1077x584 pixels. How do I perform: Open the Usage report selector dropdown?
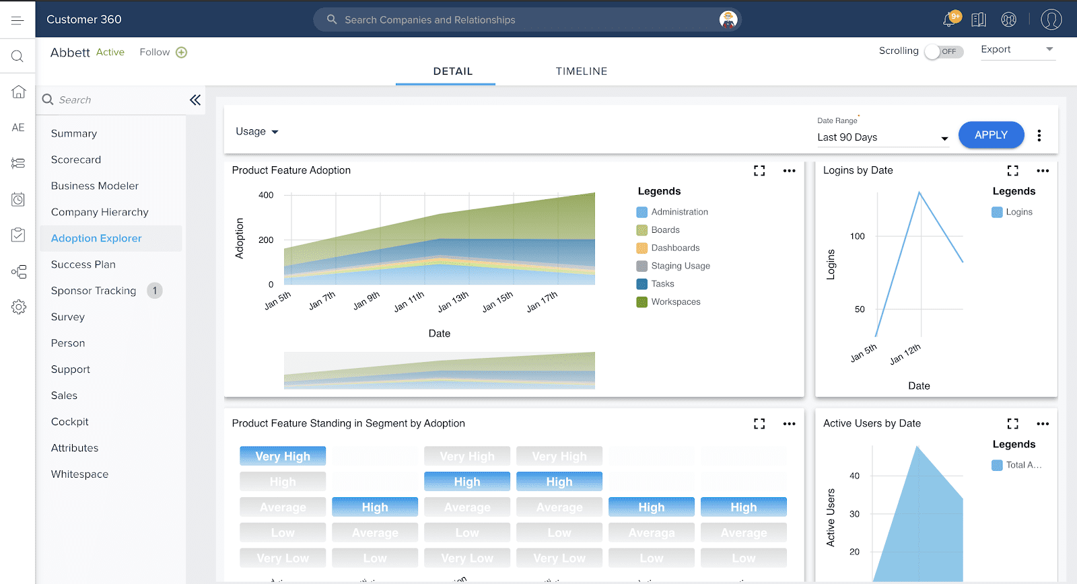point(257,132)
